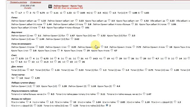The width and height of the screenshot is (190, 107).
Task: Choose Лейтон Ориент забьет: да at 1.33
Action: 39,21
